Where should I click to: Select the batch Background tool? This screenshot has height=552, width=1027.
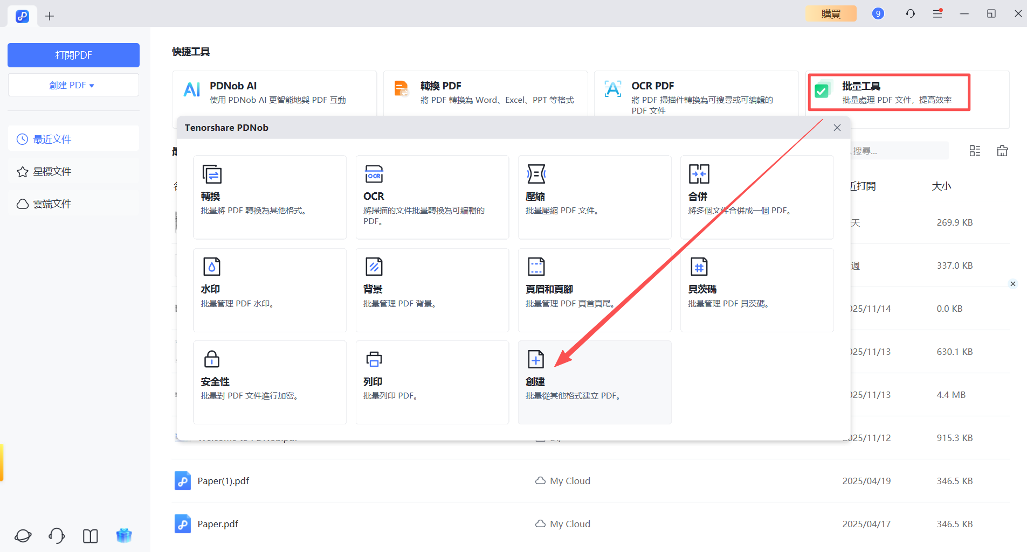[432, 290]
